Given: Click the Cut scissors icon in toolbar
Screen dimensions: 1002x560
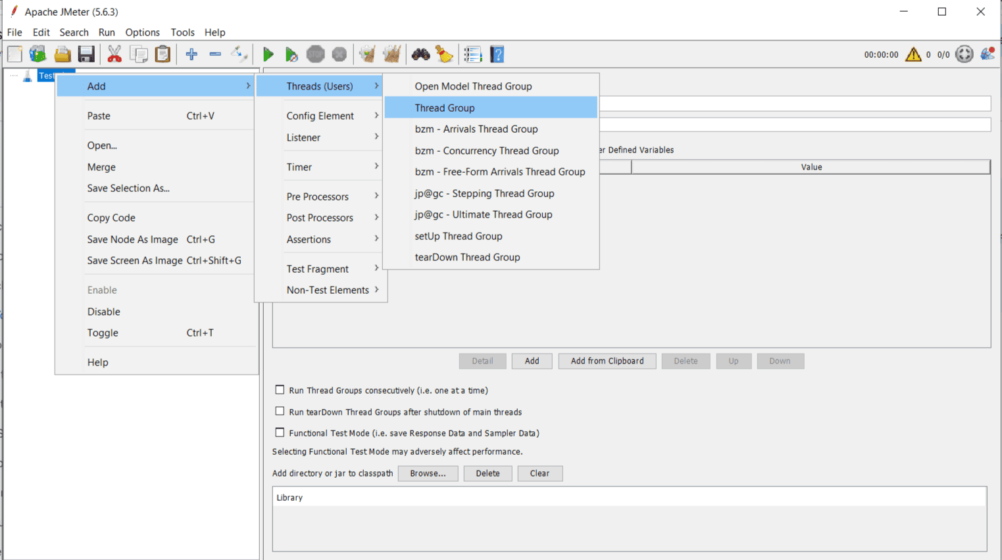Looking at the screenshot, I should [x=114, y=55].
